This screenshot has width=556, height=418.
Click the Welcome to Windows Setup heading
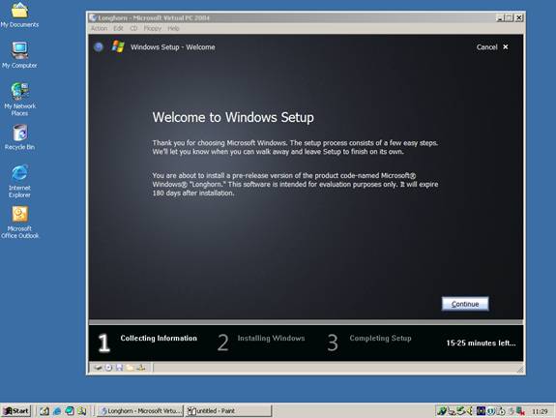pyautogui.click(x=233, y=117)
